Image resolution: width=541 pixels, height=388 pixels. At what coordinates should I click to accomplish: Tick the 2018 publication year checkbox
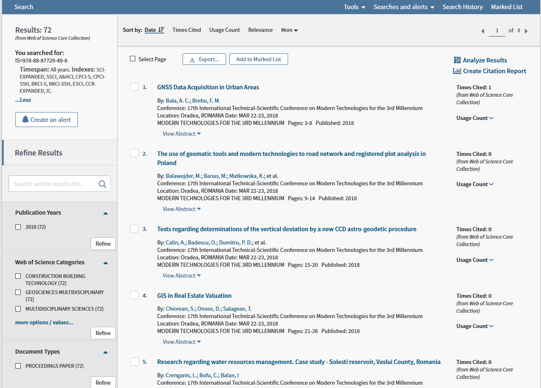tap(18, 227)
